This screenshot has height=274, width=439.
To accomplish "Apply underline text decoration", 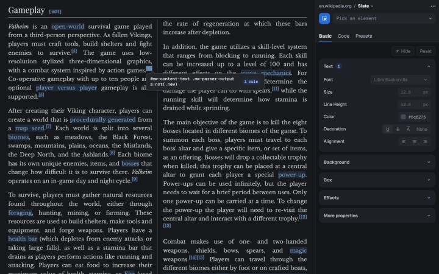I will (x=388, y=129).
